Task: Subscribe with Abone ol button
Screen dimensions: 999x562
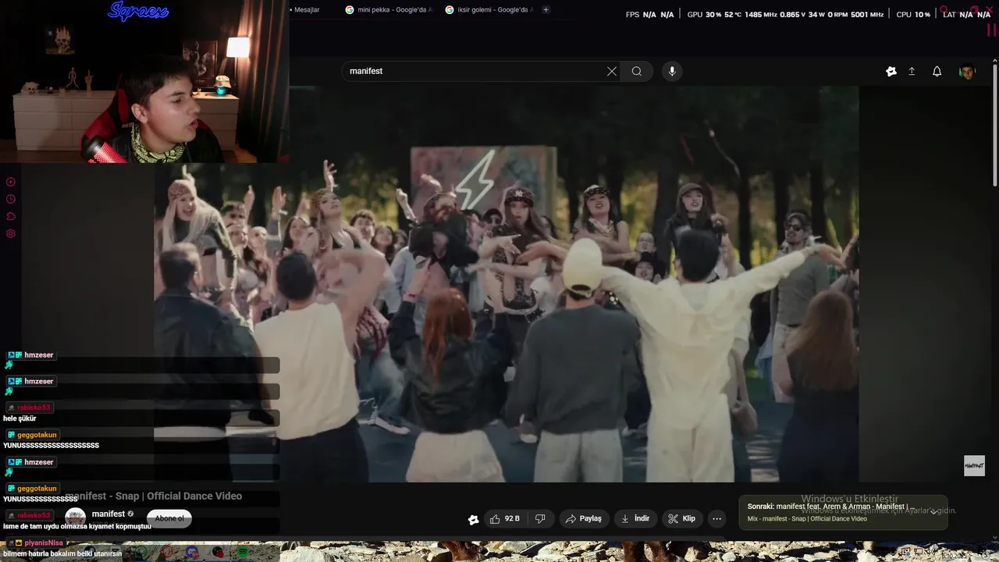Action: 169,518
